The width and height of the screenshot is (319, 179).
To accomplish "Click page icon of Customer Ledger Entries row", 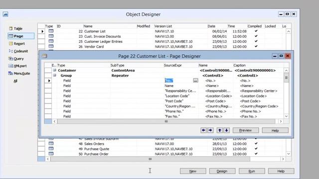I will click(x=51, y=41).
